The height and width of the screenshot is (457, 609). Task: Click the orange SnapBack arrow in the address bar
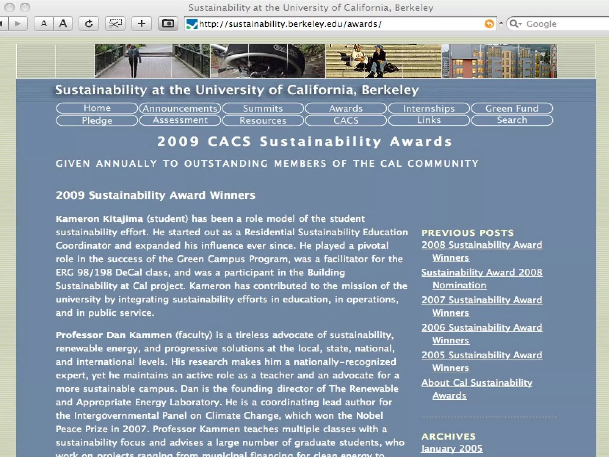tap(489, 24)
